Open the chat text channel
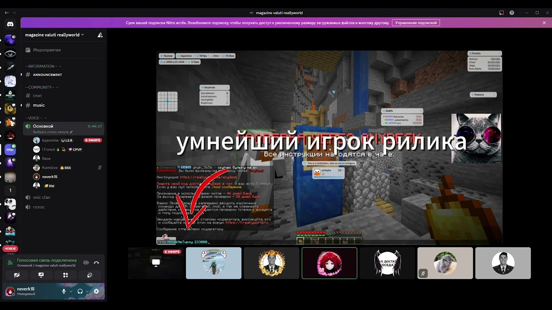This screenshot has width=552, height=310. click(63, 96)
